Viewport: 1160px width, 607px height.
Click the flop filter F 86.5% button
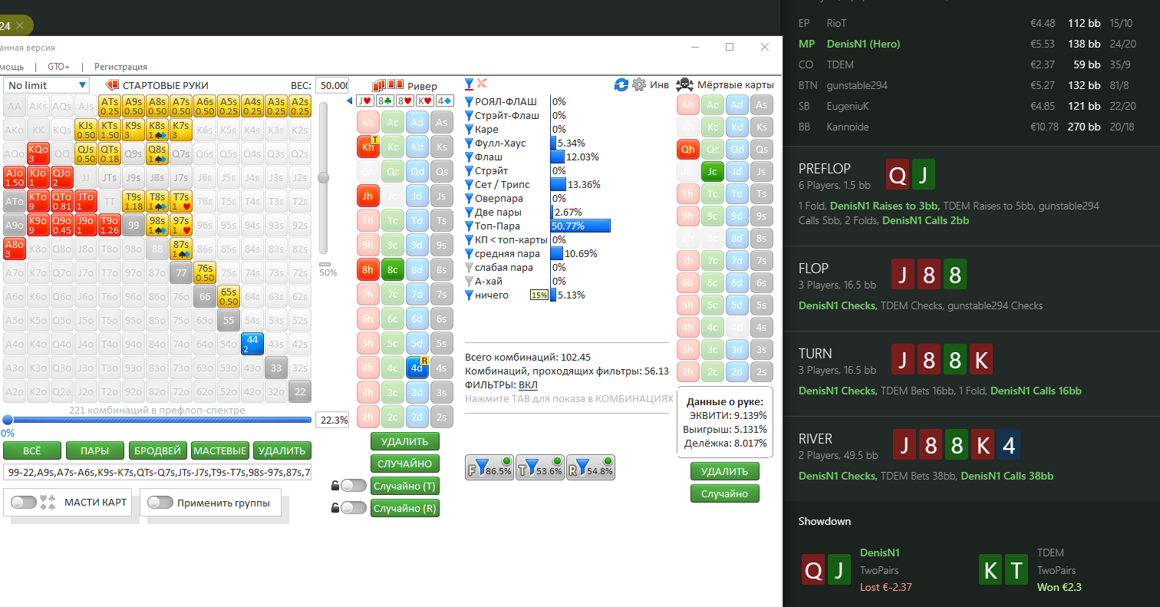489,467
